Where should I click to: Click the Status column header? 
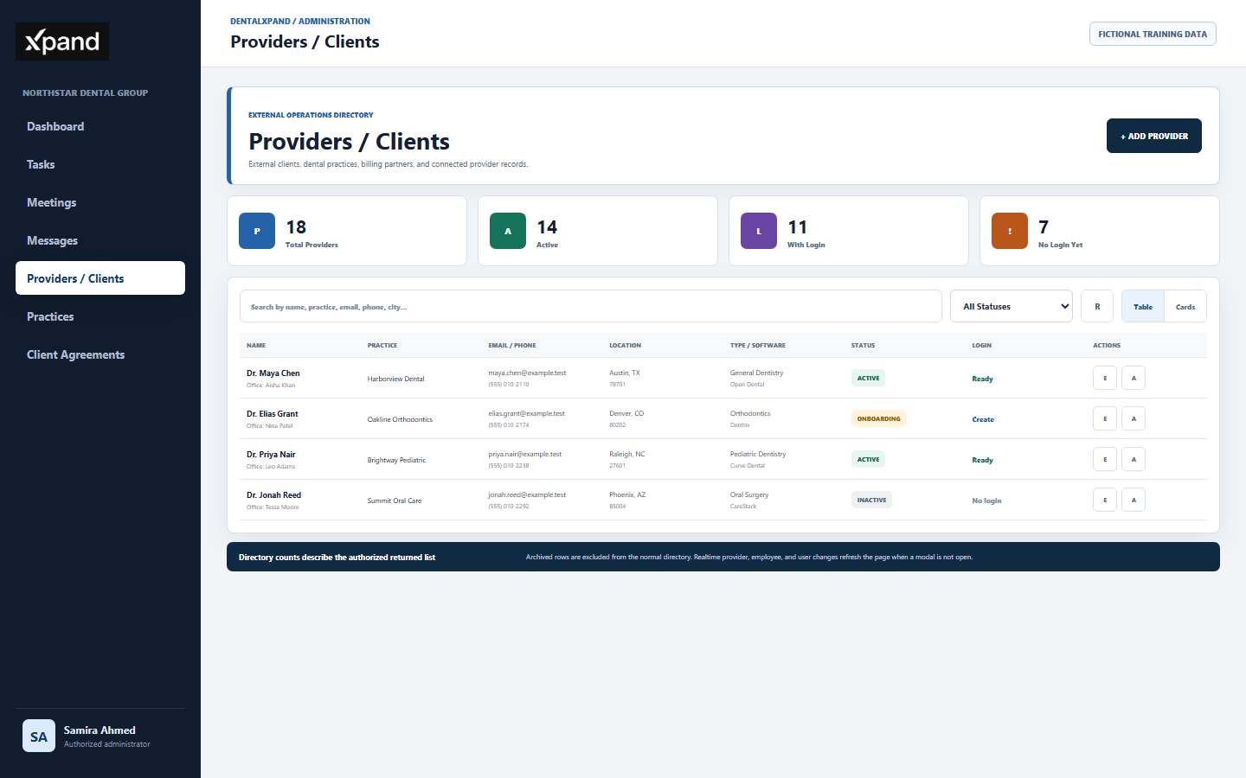[863, 345]
